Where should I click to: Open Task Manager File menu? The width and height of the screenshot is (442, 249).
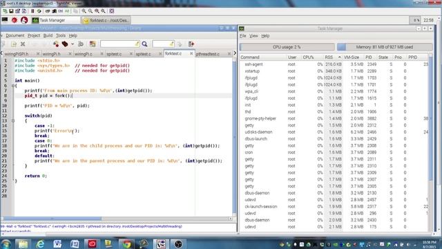[x=242, y=36]
